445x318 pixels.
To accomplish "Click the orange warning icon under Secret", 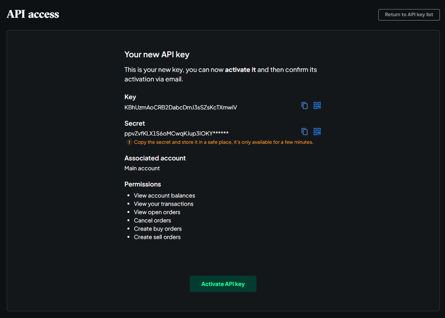I will point(129,142).
